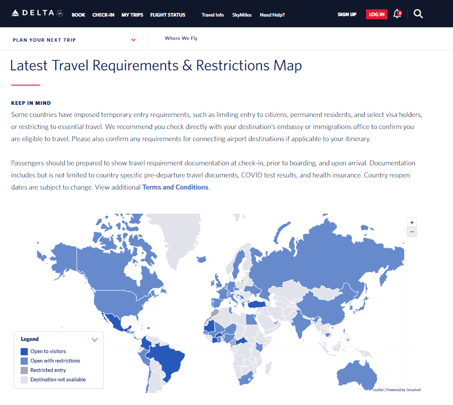
Task: Collapse the map Legend panel
Action: (x=95, y=340)
